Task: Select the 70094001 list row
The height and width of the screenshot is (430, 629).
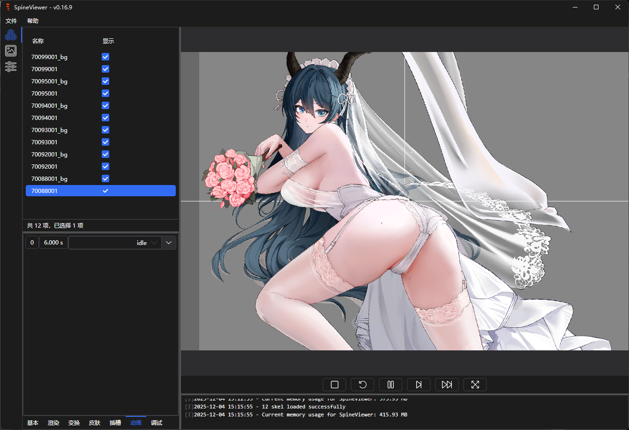Action: click(101, 118)
